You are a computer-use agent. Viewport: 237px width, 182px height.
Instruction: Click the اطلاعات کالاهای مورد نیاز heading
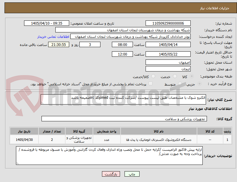point(210,109)
